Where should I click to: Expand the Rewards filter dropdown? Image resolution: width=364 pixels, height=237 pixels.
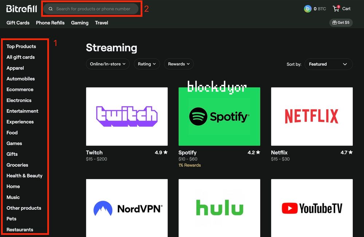point(179,64)
